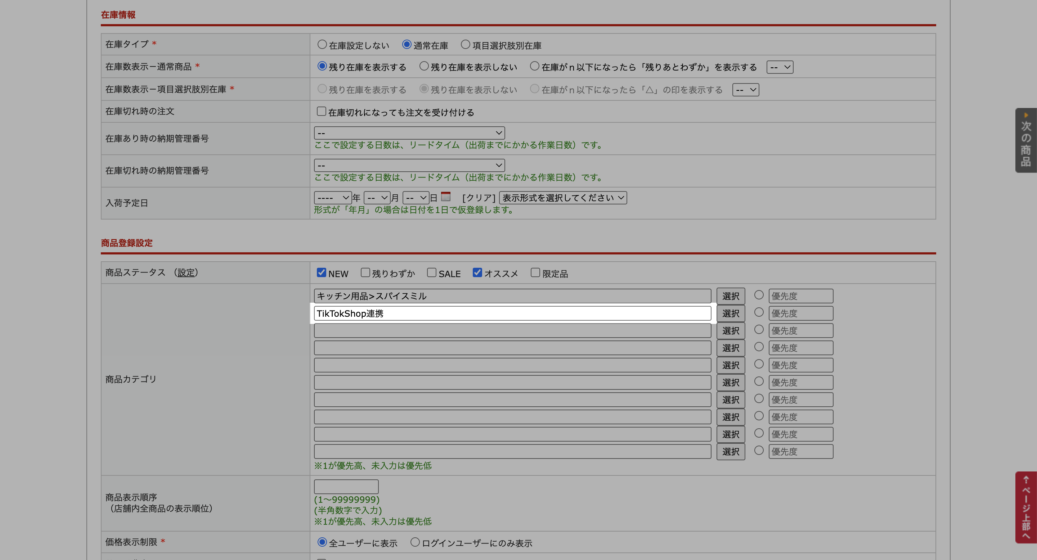This screenshot has width=1037, height=560.
Task: Select the radio beside the first category priority
Action: [759, 295]
